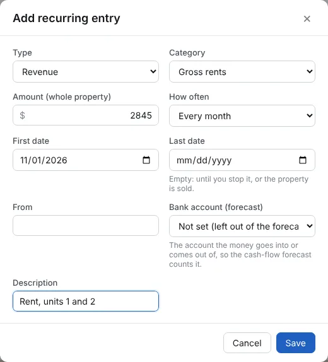Click the 'Type' label
Screen dimensions: 328x362
pyautogui.click(x=23, y=52)
